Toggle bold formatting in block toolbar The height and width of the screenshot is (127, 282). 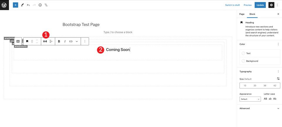coord(59,42)
